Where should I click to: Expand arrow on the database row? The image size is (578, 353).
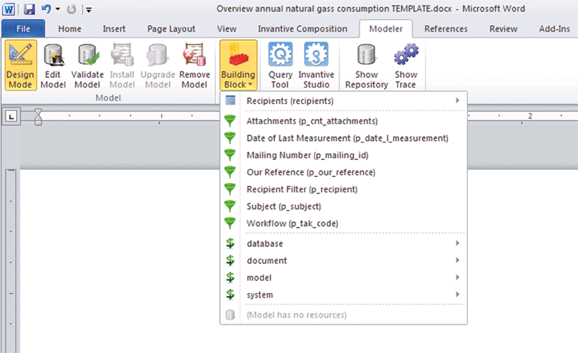coord(457,243)
